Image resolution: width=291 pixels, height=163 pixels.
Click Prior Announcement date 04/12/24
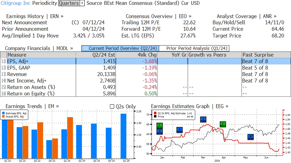pos(93,29)
